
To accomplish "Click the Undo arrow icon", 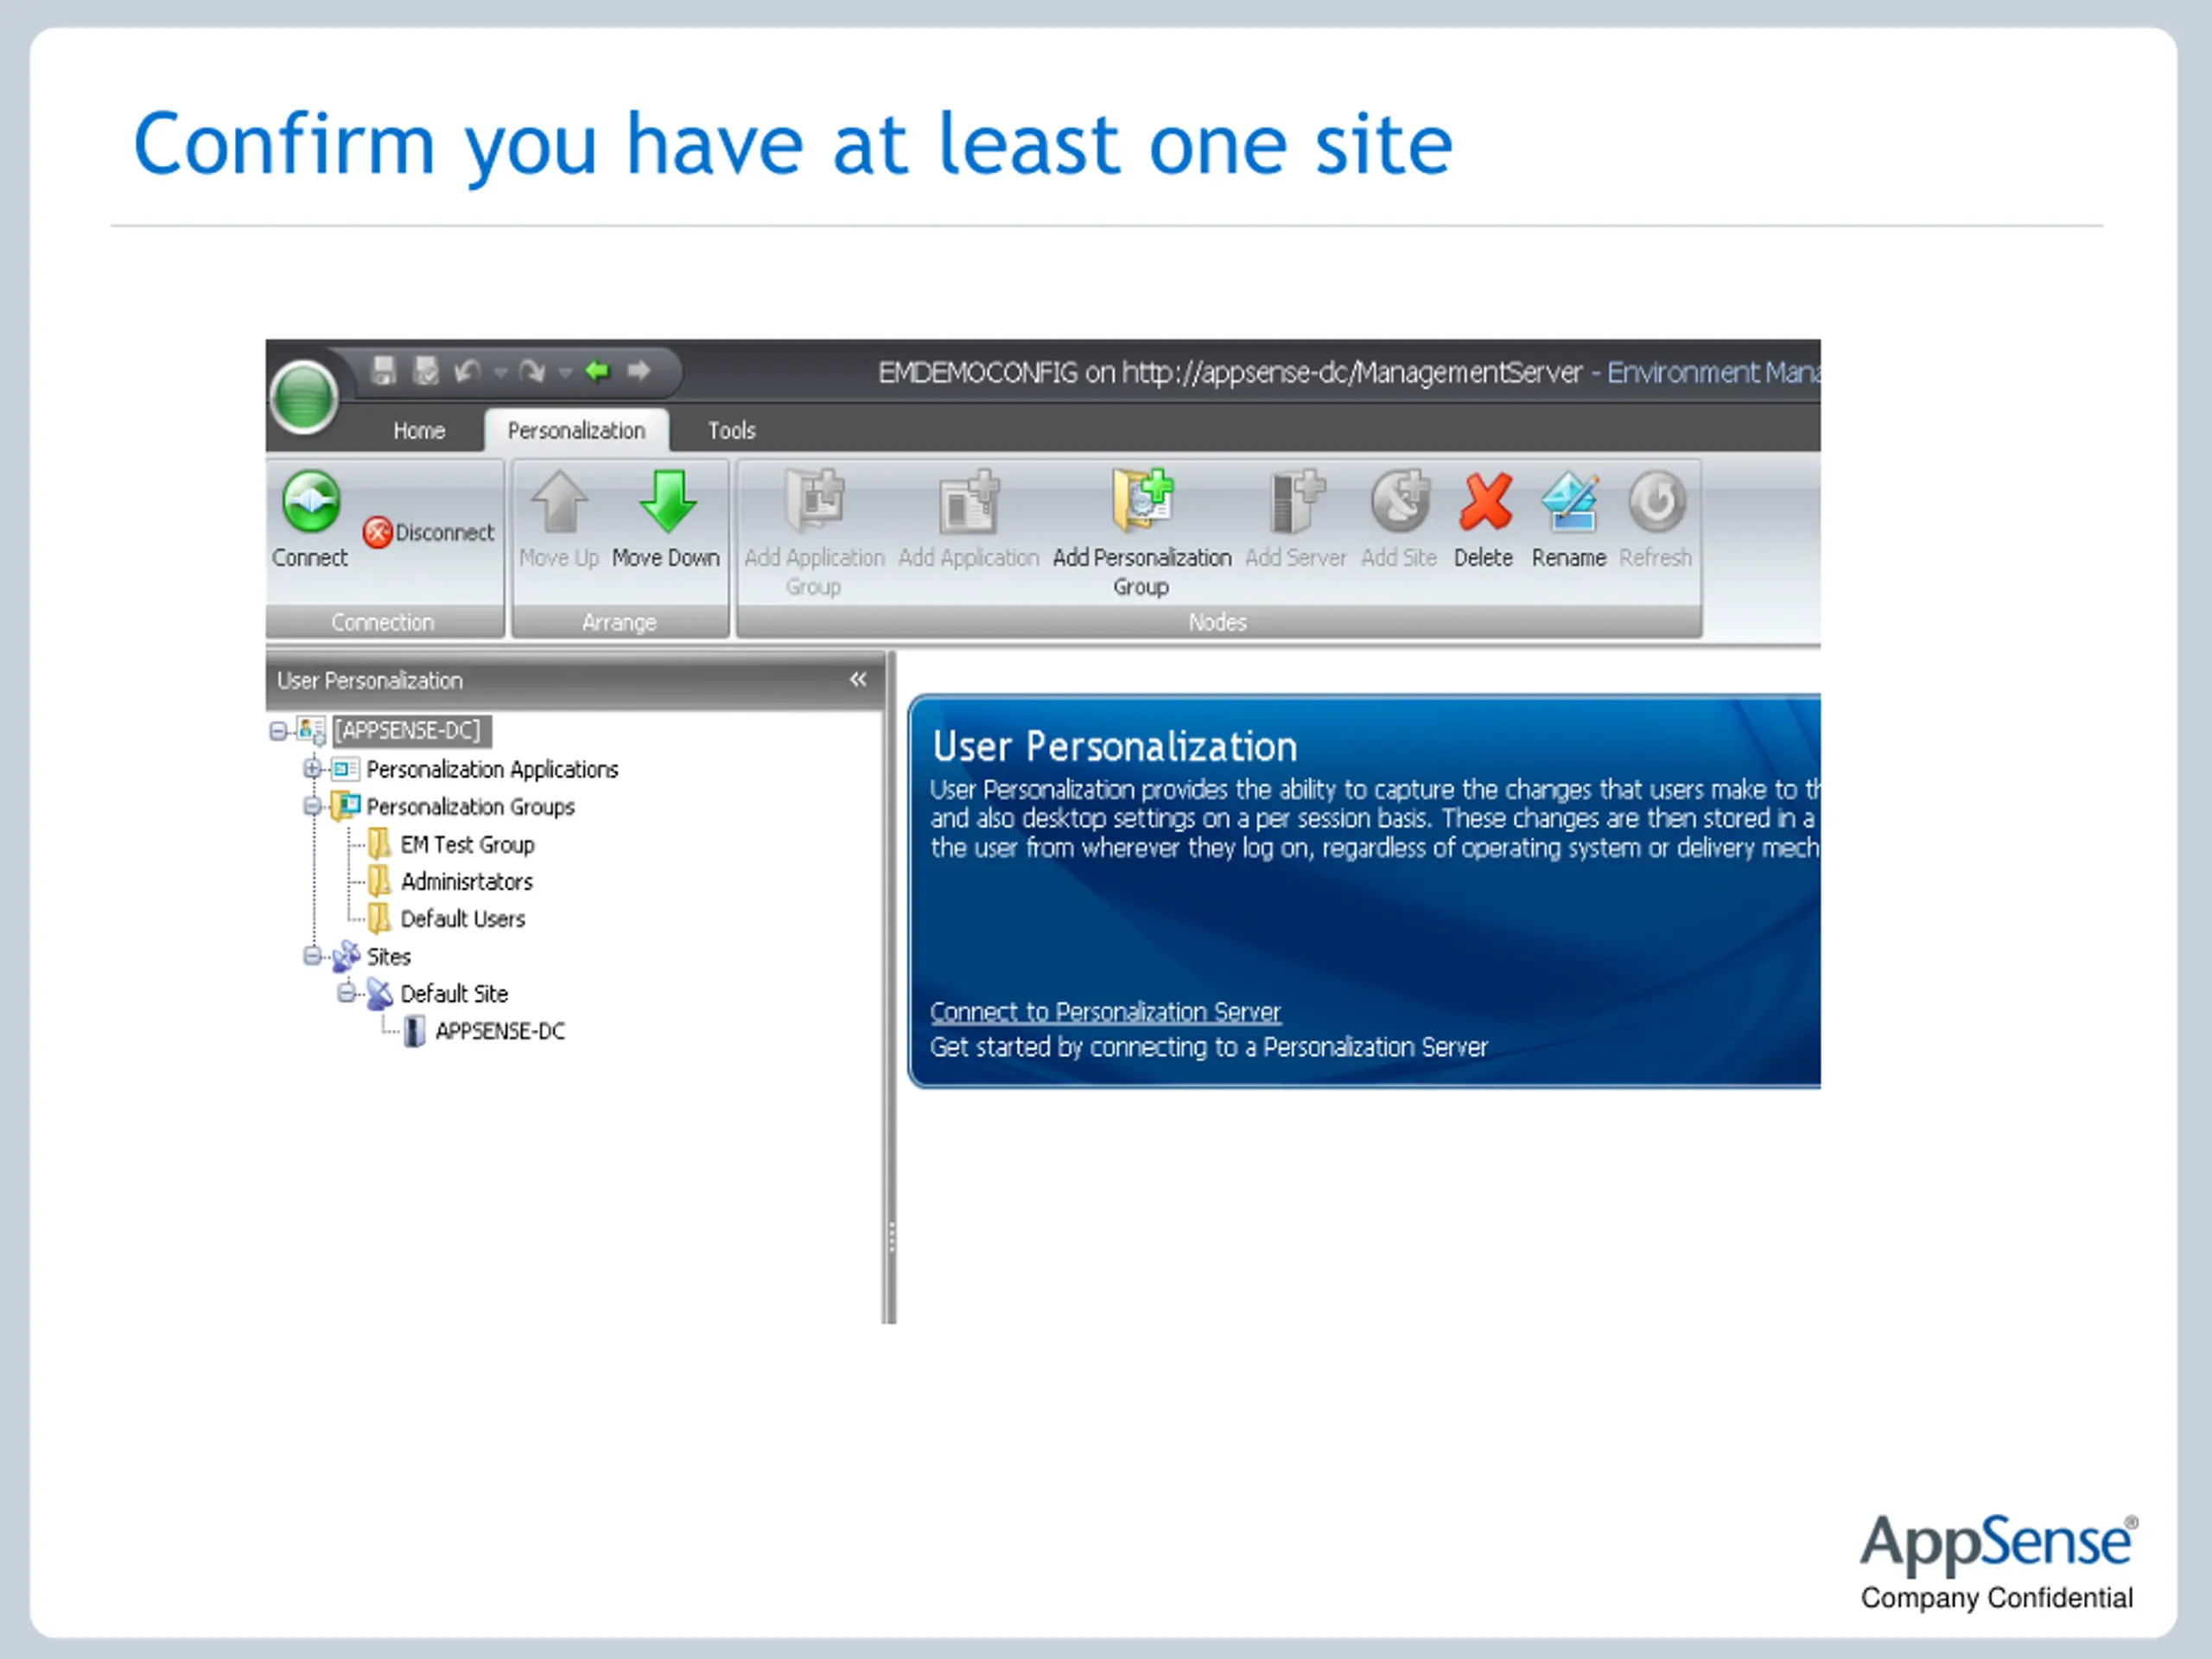I will (x=468, y=372).
